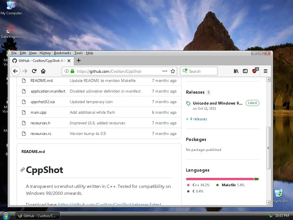The image size is (293, 220).
Task: Open commit 'Version bump to 0.5'
Action: [x=88, y=133]
